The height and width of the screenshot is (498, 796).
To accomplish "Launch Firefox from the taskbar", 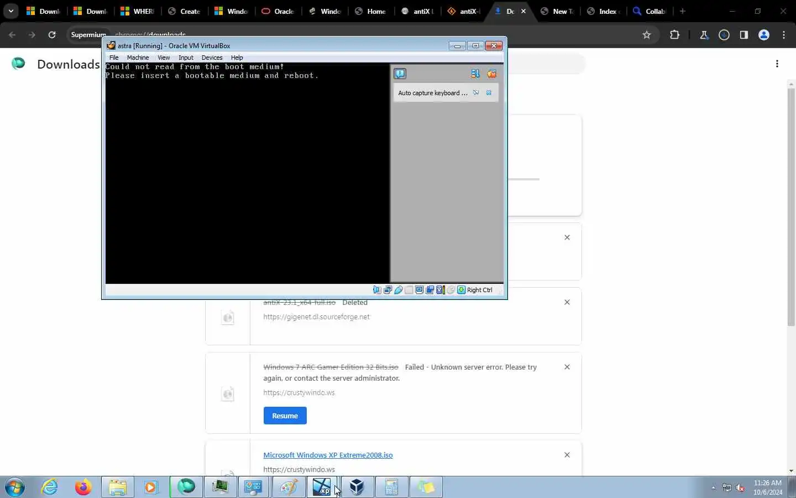I will coord(83,487).
